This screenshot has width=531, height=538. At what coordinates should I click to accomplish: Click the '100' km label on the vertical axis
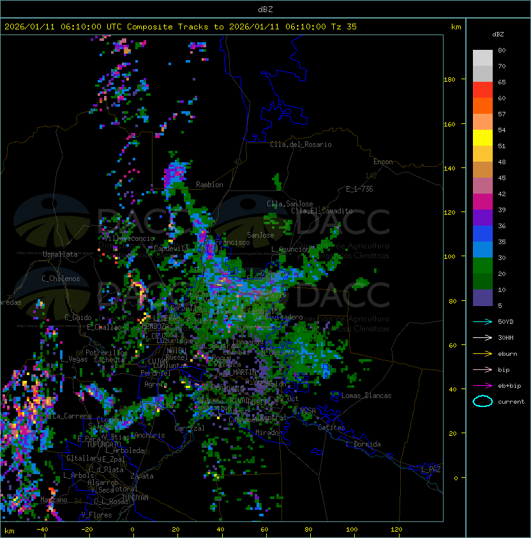(x=449, y=257)
